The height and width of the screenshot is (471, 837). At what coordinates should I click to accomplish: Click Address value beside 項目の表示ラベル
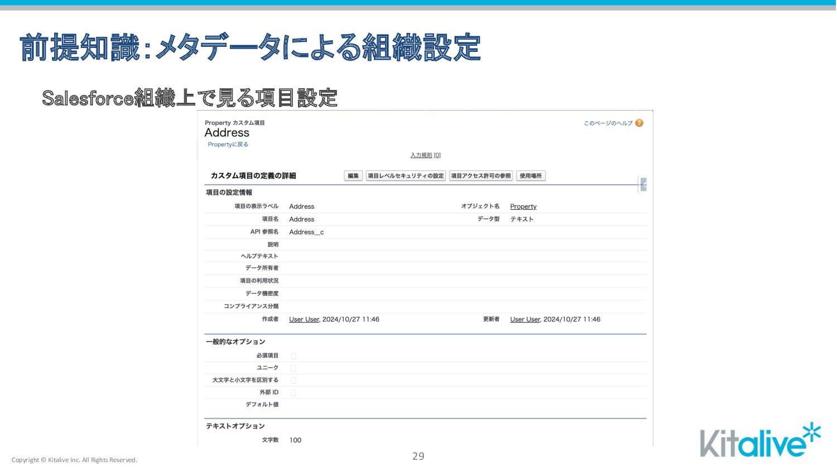pos(302,206)
